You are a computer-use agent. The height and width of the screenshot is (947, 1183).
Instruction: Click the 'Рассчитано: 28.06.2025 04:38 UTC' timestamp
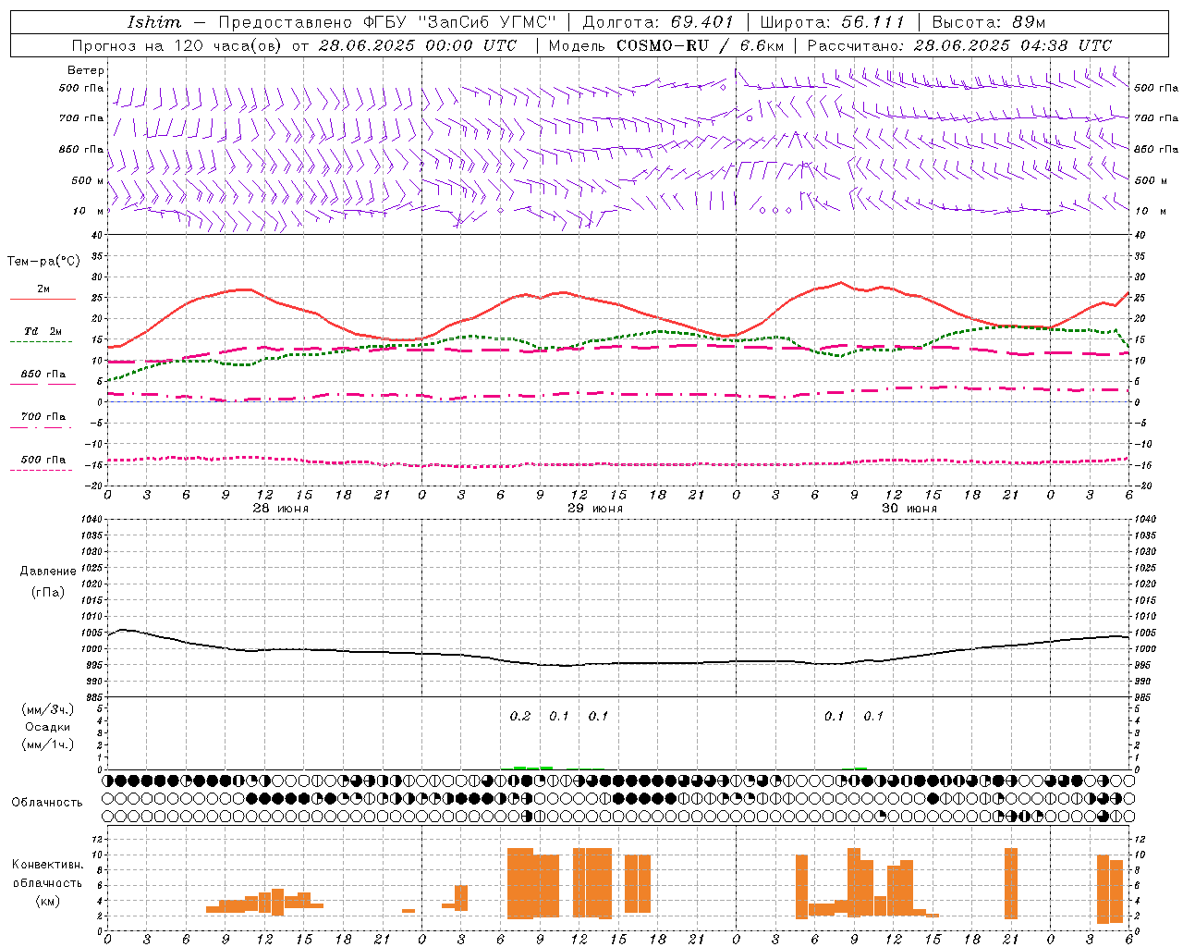959,45
